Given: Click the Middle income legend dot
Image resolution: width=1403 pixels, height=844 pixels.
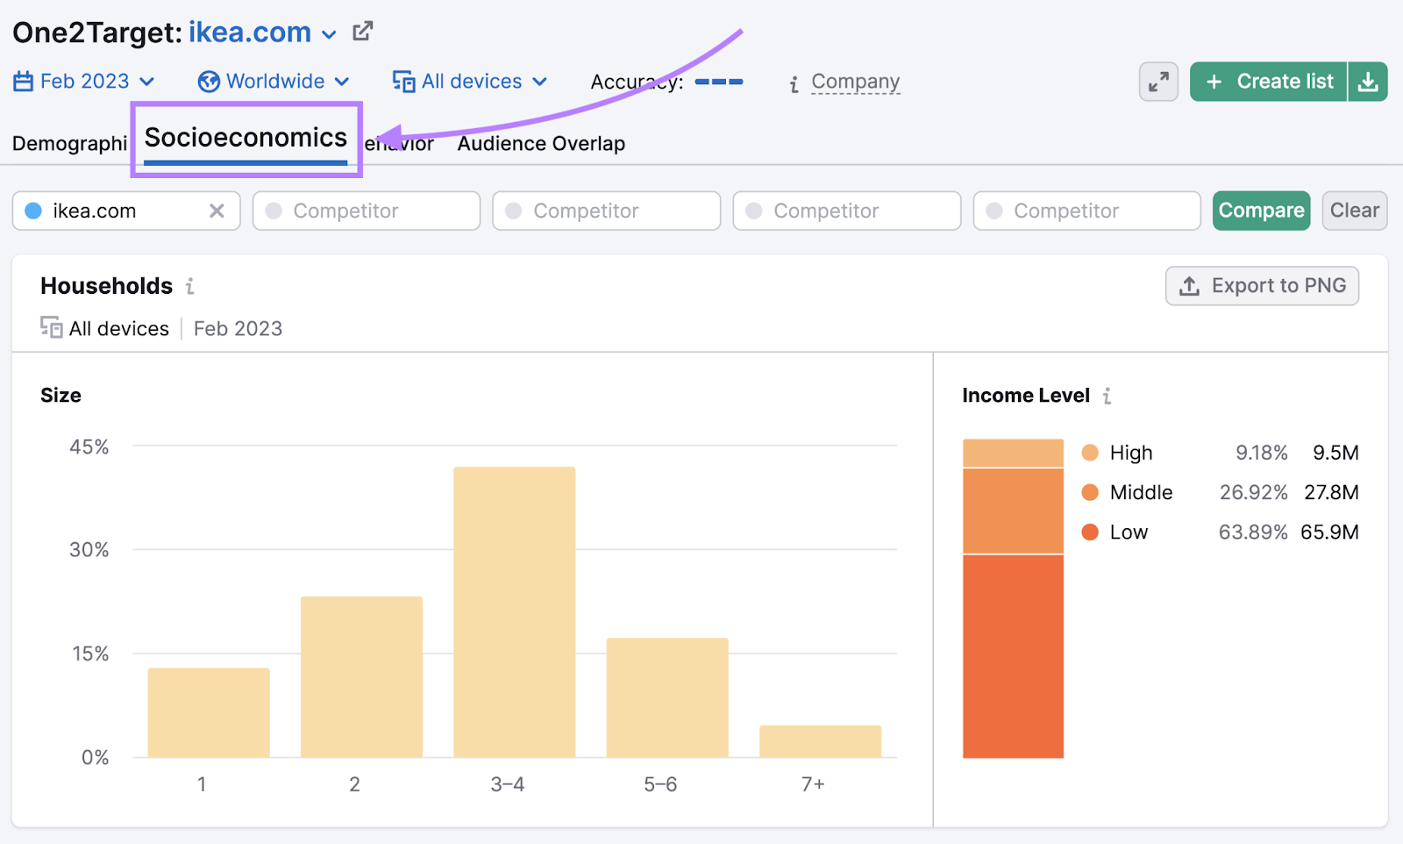Looking at the screenshot, I should [1090, 492].
